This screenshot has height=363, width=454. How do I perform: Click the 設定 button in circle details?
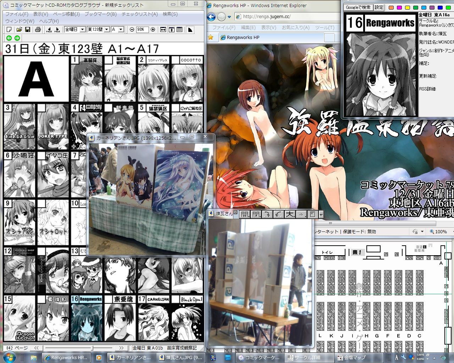point(379,7)
